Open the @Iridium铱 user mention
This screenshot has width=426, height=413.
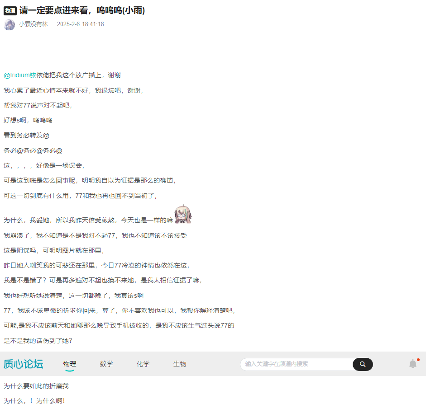pos(20,75)
